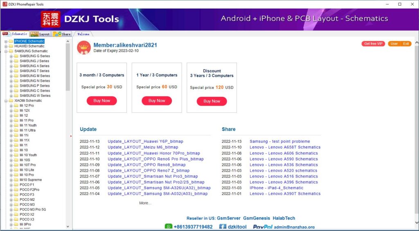Click the folder icon next to POCO F3

(16, 195)
